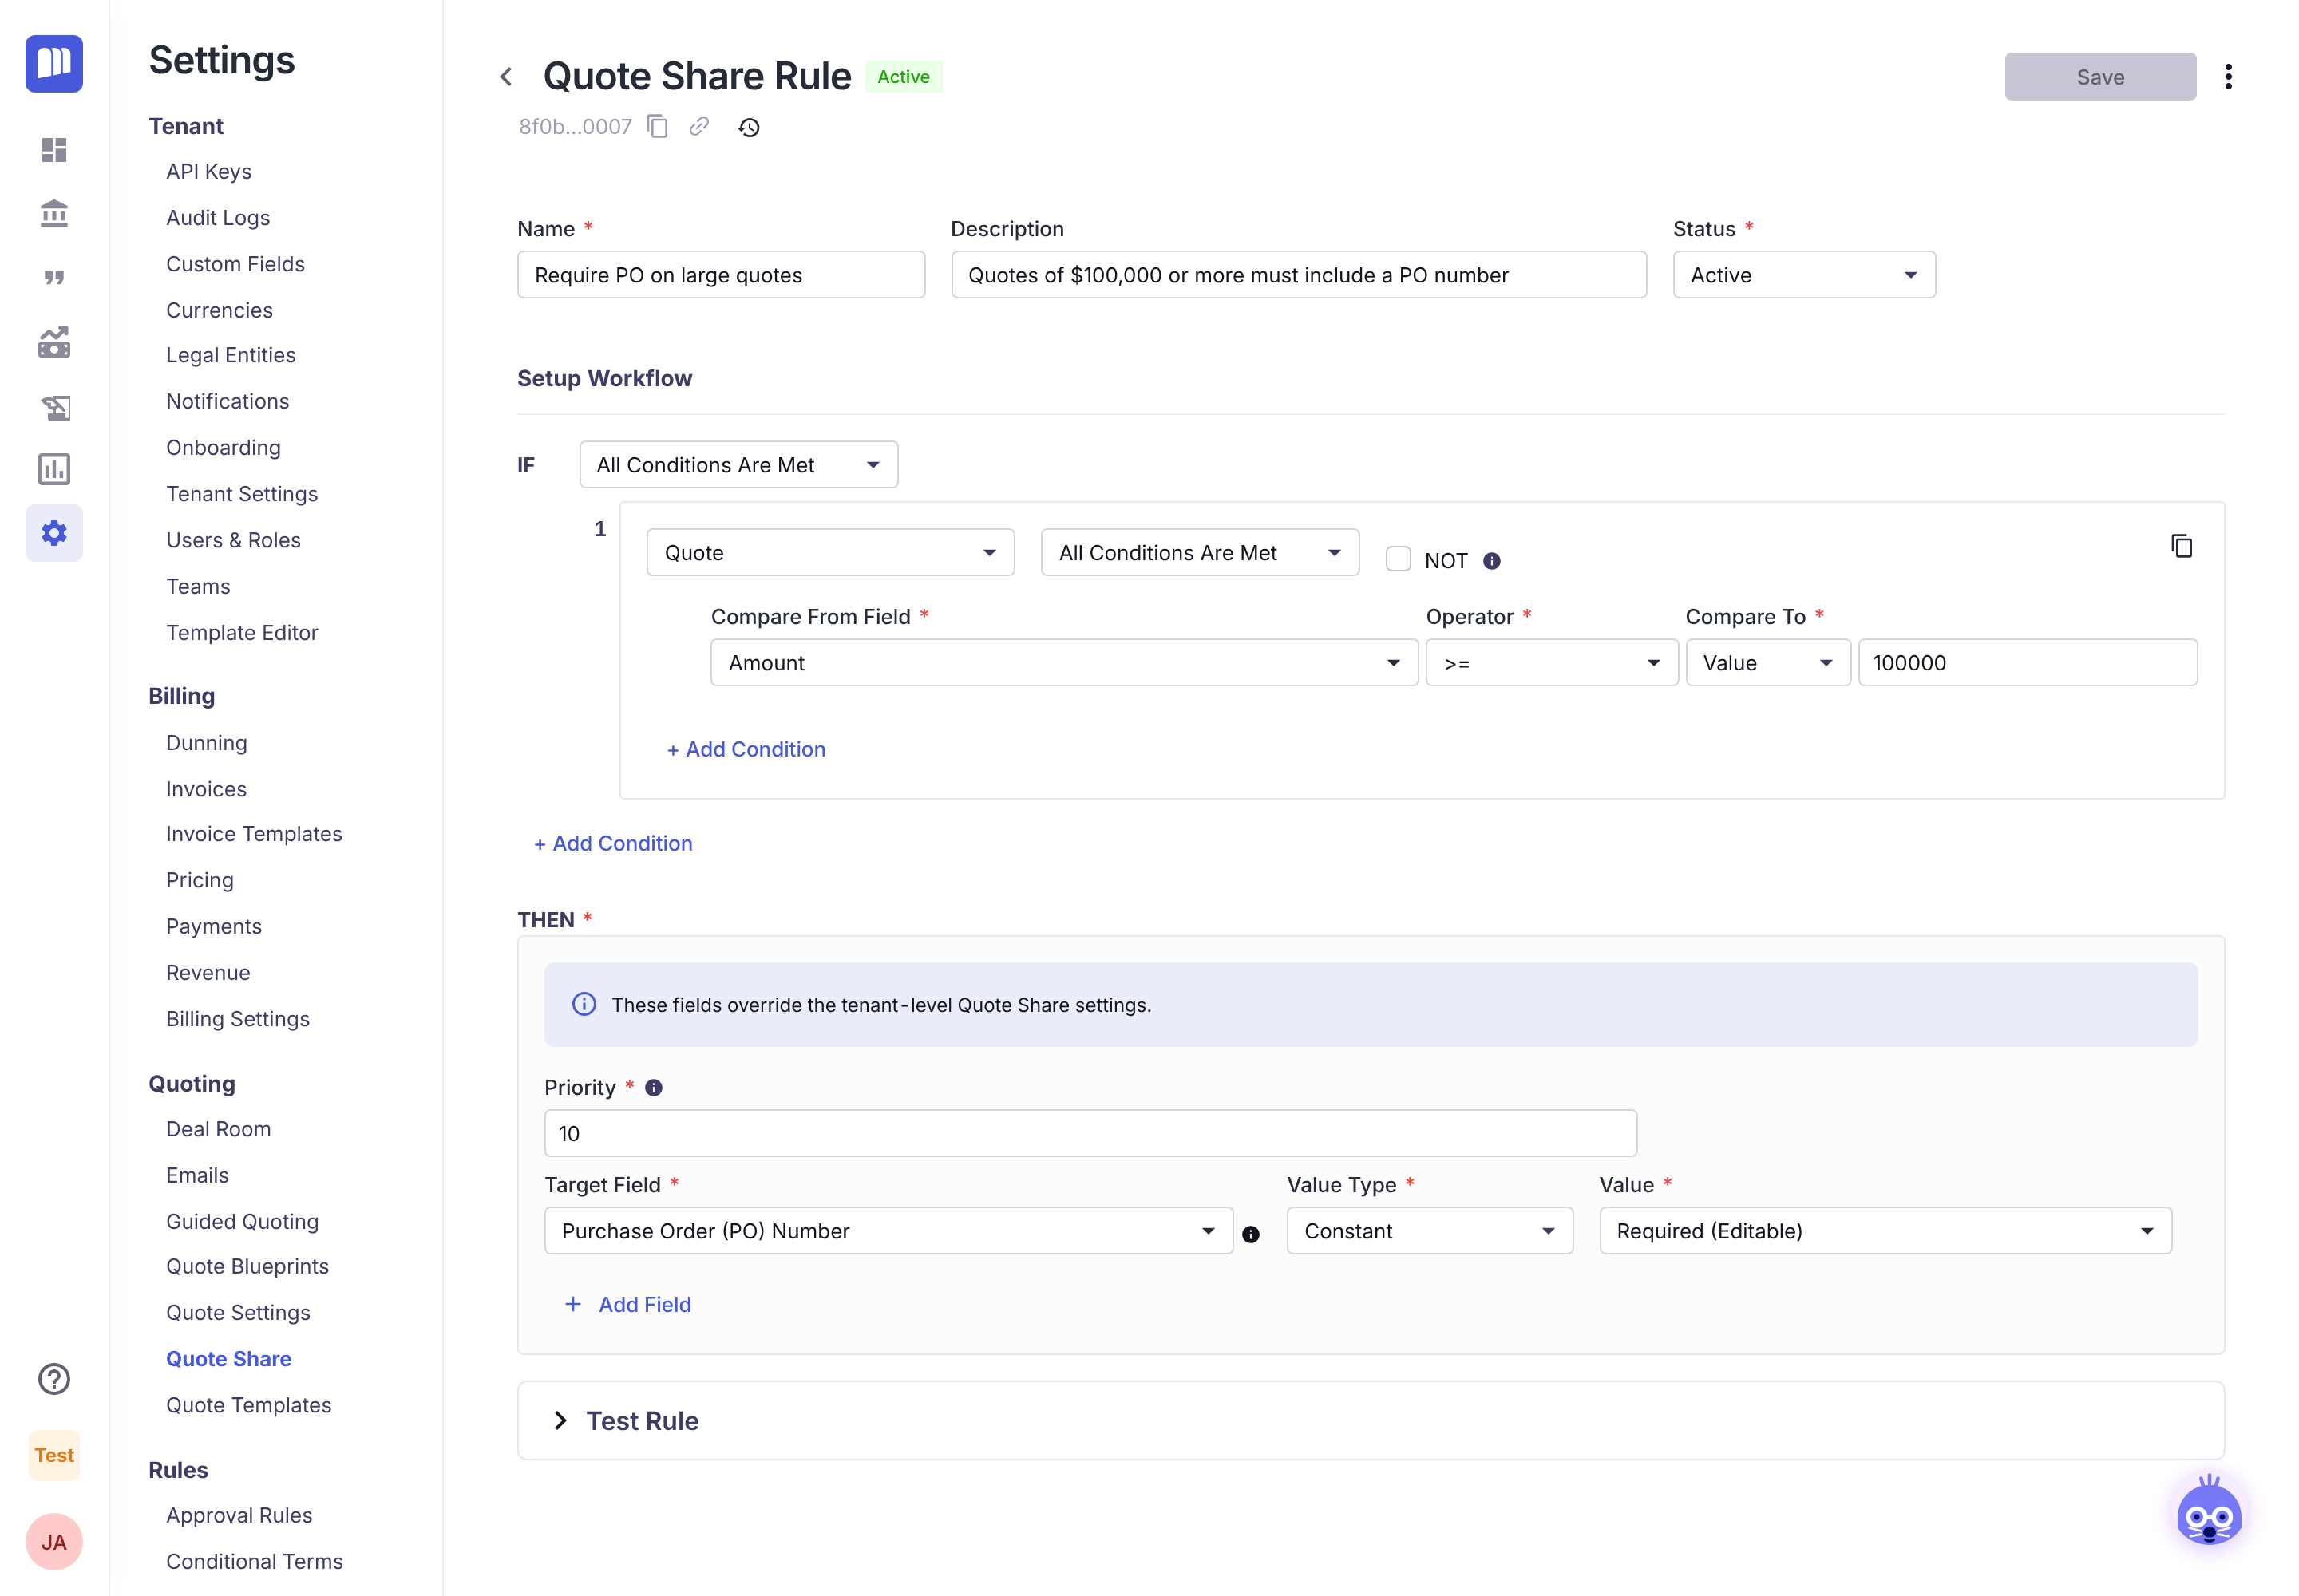Copy link to this rule
The width and height of the screenshot is (2299, 1596).
(699, 127)
